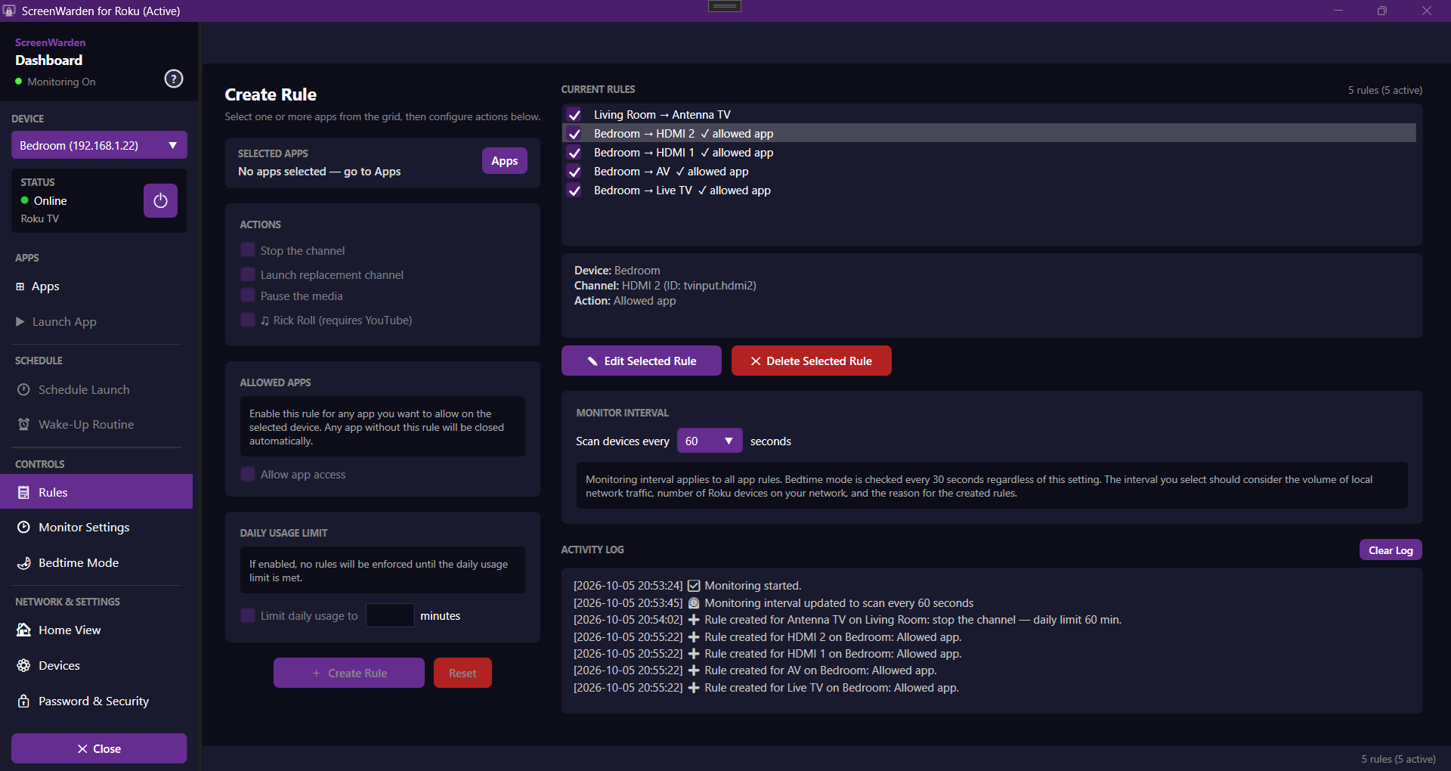
Task: Open the scan interval 60 seconds dropdown
Action: [710, 441]
